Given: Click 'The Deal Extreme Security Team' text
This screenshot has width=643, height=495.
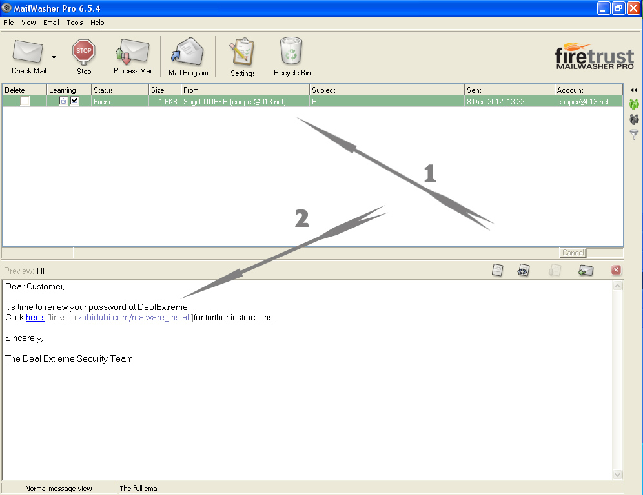Looking at the screenshot, I should [69, 358].
